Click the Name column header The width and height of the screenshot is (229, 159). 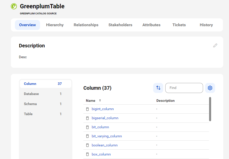[x=90, y=101]
